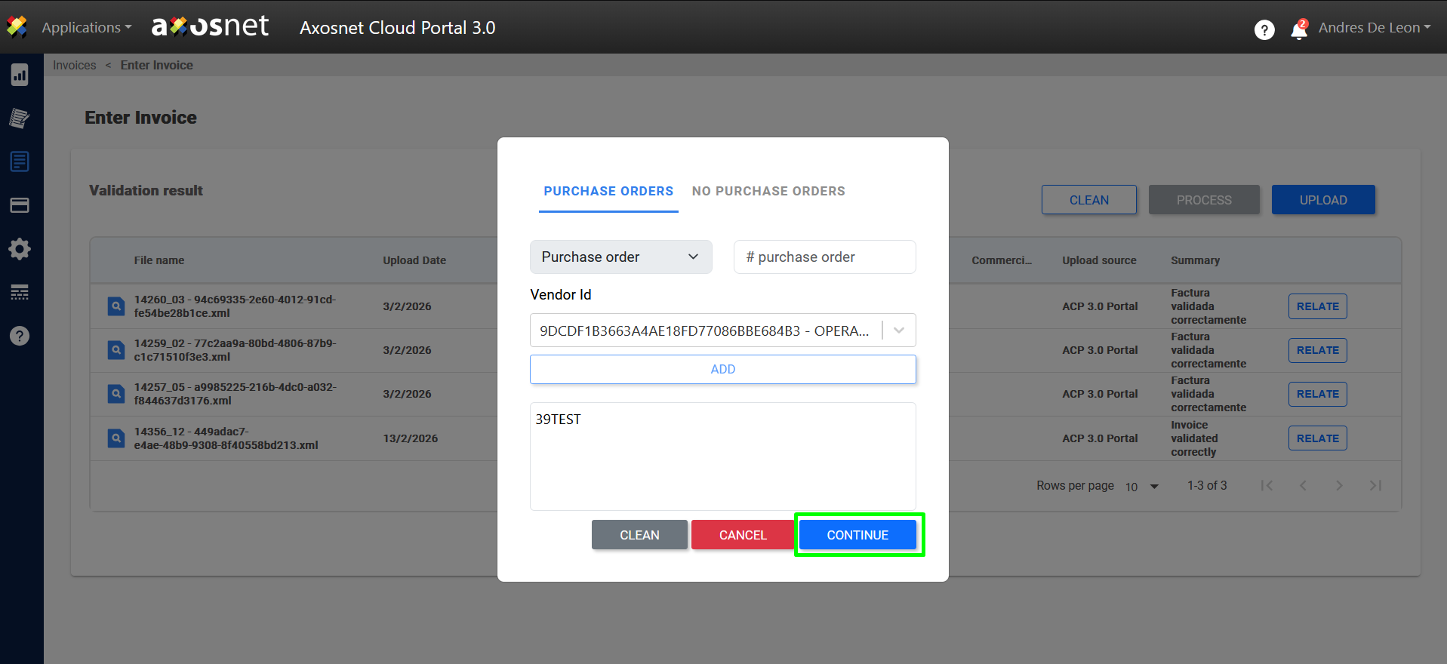Open the Vendor Id dropdown arrow
This screenshot has width=1447, height=664.
coord(899,330)
